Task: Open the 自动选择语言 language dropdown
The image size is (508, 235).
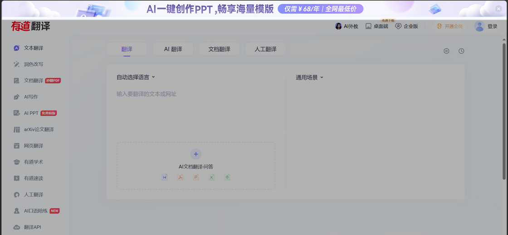Action: 136,77
